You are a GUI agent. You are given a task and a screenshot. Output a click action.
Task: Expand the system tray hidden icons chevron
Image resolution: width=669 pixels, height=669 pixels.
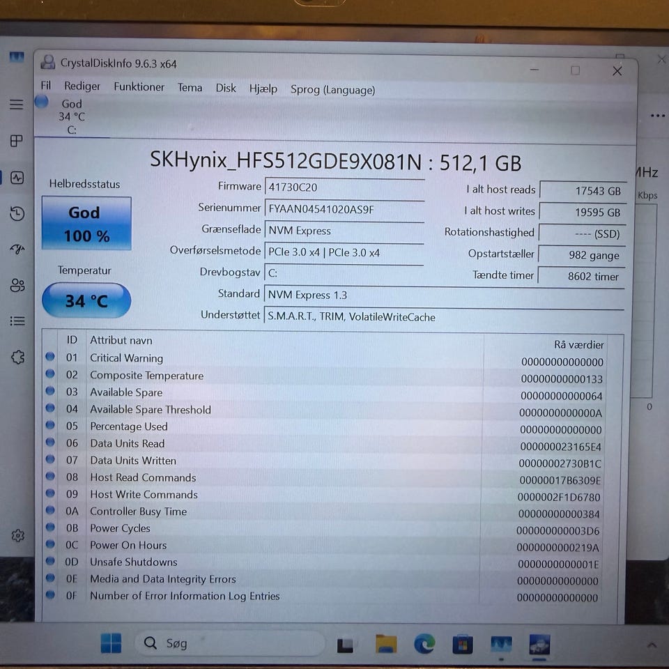[x=652, y=645]
